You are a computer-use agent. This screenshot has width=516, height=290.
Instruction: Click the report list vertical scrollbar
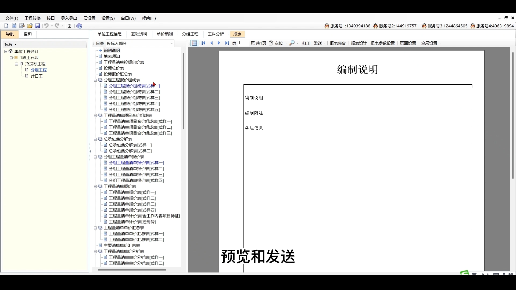pos(184,91)
